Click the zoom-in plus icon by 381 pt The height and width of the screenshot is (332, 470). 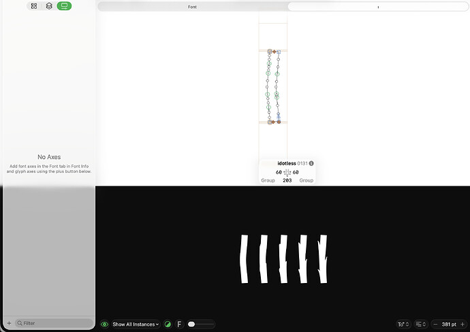463,325
